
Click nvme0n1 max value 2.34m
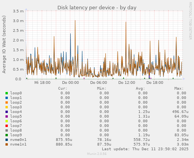pos(183,140)
